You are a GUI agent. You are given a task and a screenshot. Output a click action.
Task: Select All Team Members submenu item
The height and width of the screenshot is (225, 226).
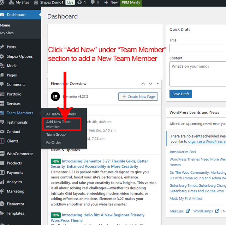click(x=61, y=114)
